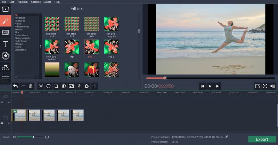The image size is (278, 145).
Task: Open the Titles tab with T icon
Action: 6,44
